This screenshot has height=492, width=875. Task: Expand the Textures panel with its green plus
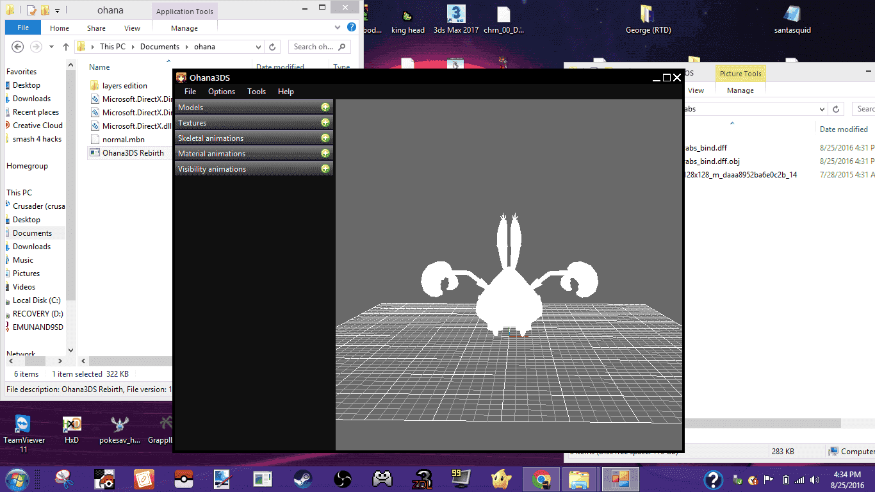325,123
